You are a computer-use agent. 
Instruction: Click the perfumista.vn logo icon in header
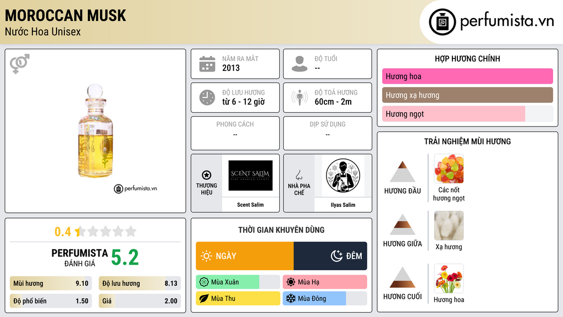point(442,22)
